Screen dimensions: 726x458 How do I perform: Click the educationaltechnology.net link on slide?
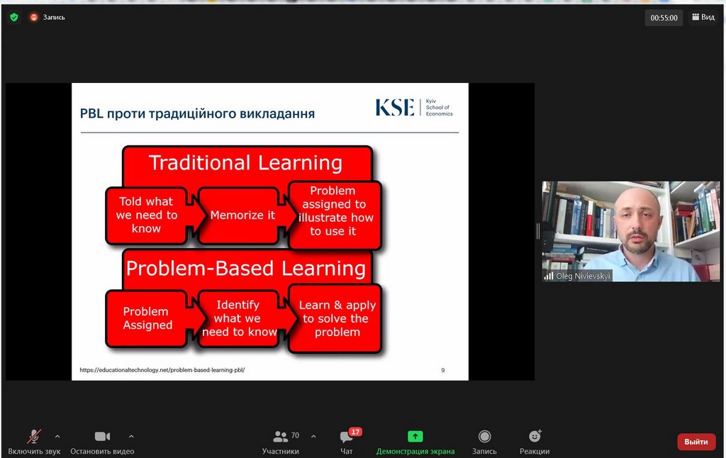tap(162, 369)
